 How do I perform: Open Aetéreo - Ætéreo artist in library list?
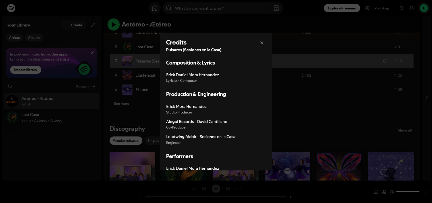click(52, 101)
